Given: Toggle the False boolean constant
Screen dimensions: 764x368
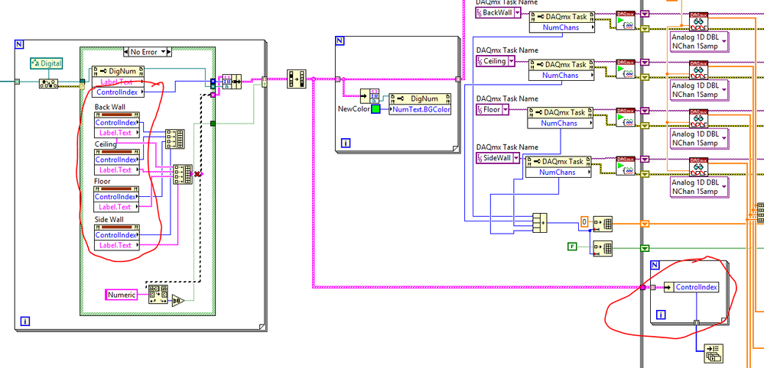Looking at the screenshot, I should coord(571,246).
